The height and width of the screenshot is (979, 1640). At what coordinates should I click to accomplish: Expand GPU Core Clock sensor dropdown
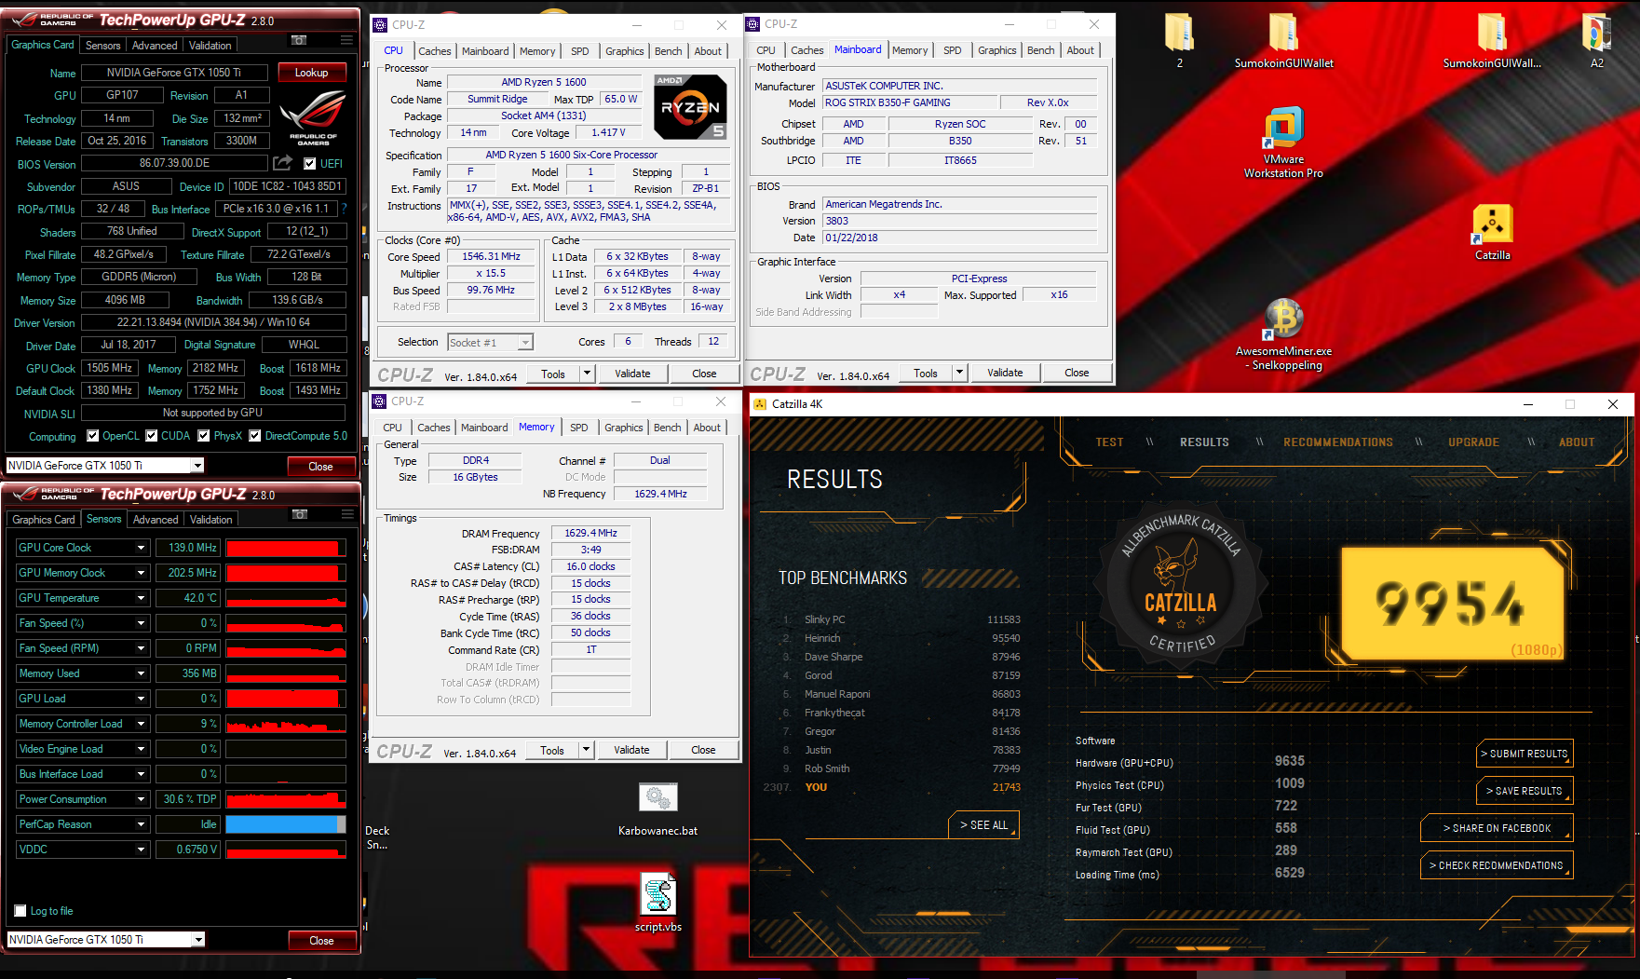pyautogui.click(x=142, y=548)
